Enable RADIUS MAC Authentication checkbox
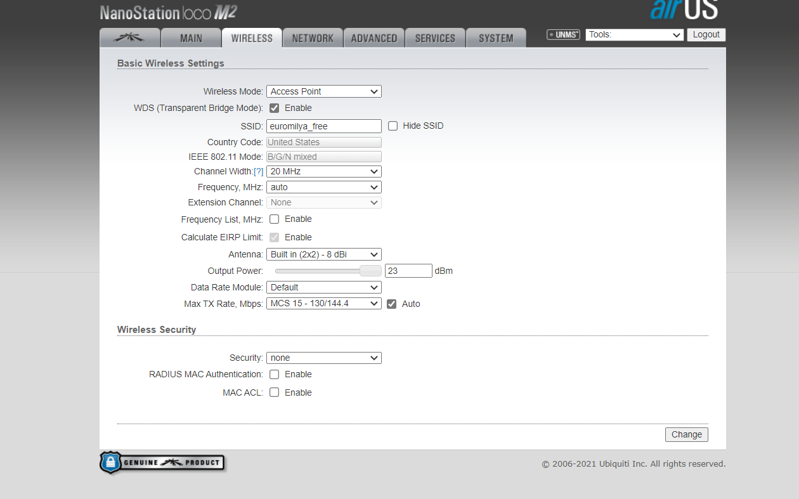 point(275,375)
